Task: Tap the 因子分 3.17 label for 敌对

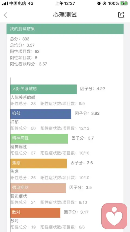Action: (76, 212)
